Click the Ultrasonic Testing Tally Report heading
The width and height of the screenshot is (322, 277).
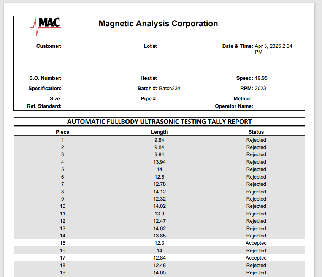[159, 122]
